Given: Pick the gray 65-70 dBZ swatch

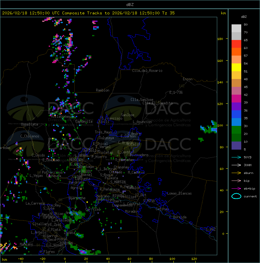Looking at the screenshot, I should pyautogui.click(x=236, y=36).
